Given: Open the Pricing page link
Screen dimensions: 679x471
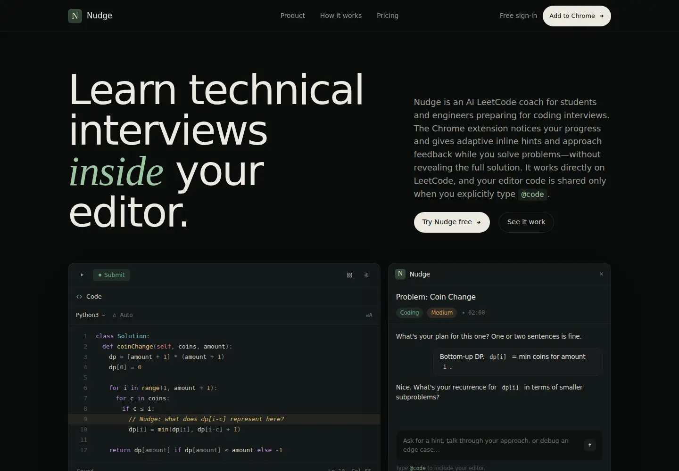Looking at the screenshot, I should point(388,16).
